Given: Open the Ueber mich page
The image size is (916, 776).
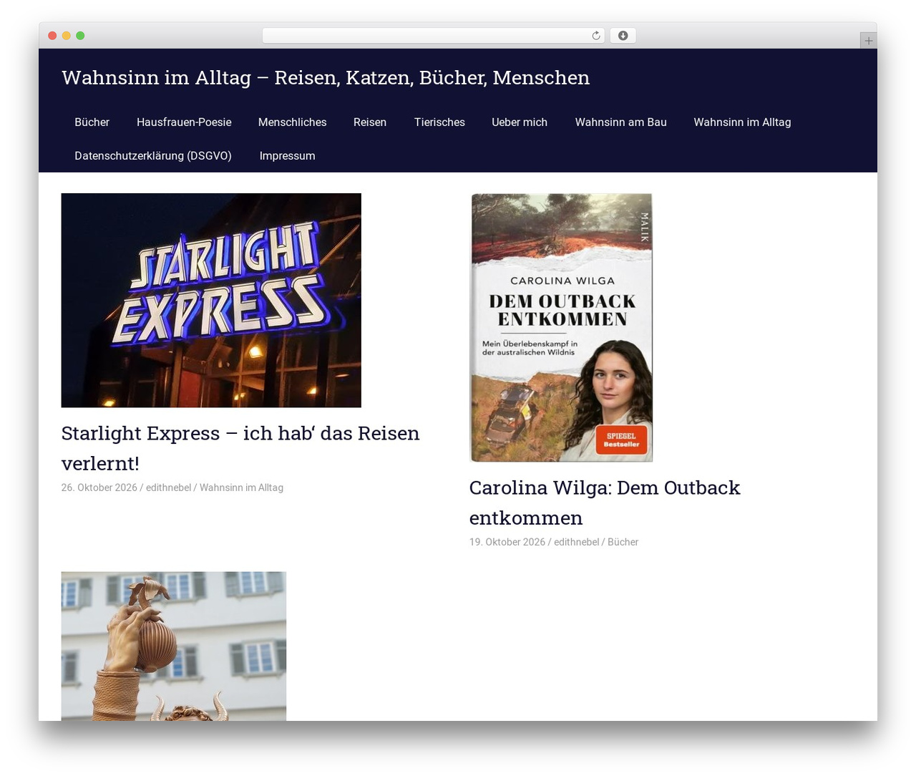Looking at the screenshot, I should pos(520,122).
